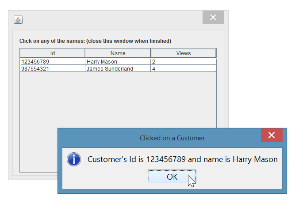Close the Clicked on a Customer dialog
The height and width of the screenshot is (203, 295).
(x=272, y=135)
